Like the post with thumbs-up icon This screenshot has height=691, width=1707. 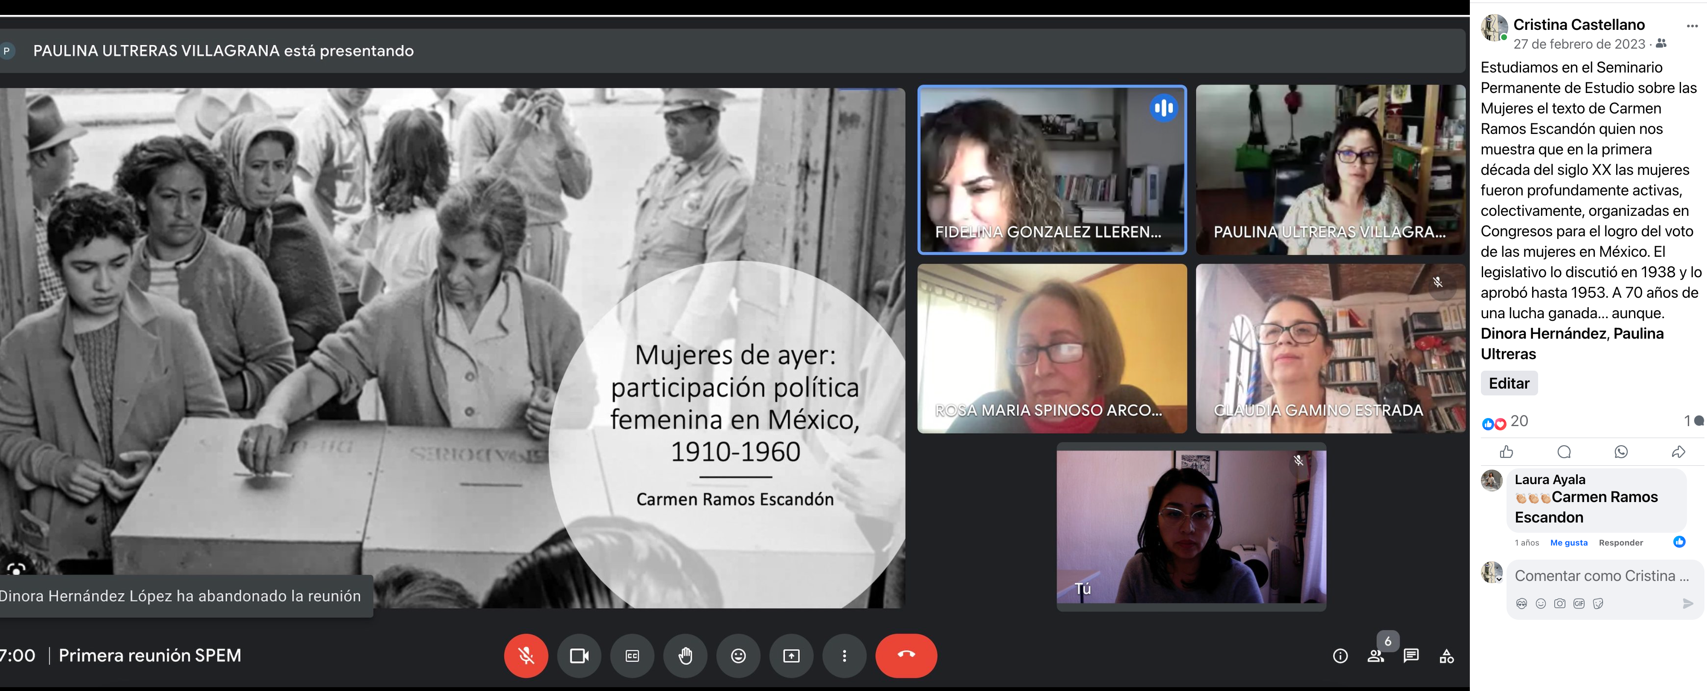(x=1506, y=452)
